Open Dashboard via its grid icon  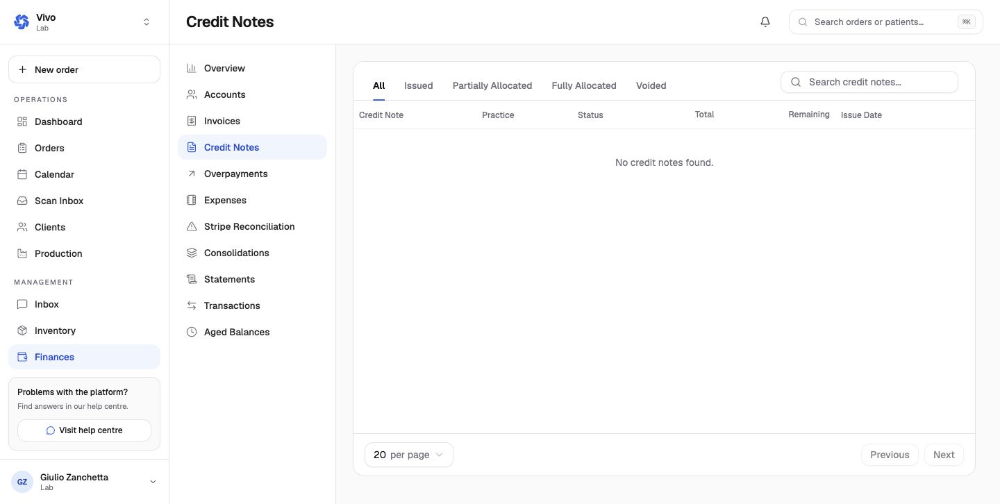(22, 121)
